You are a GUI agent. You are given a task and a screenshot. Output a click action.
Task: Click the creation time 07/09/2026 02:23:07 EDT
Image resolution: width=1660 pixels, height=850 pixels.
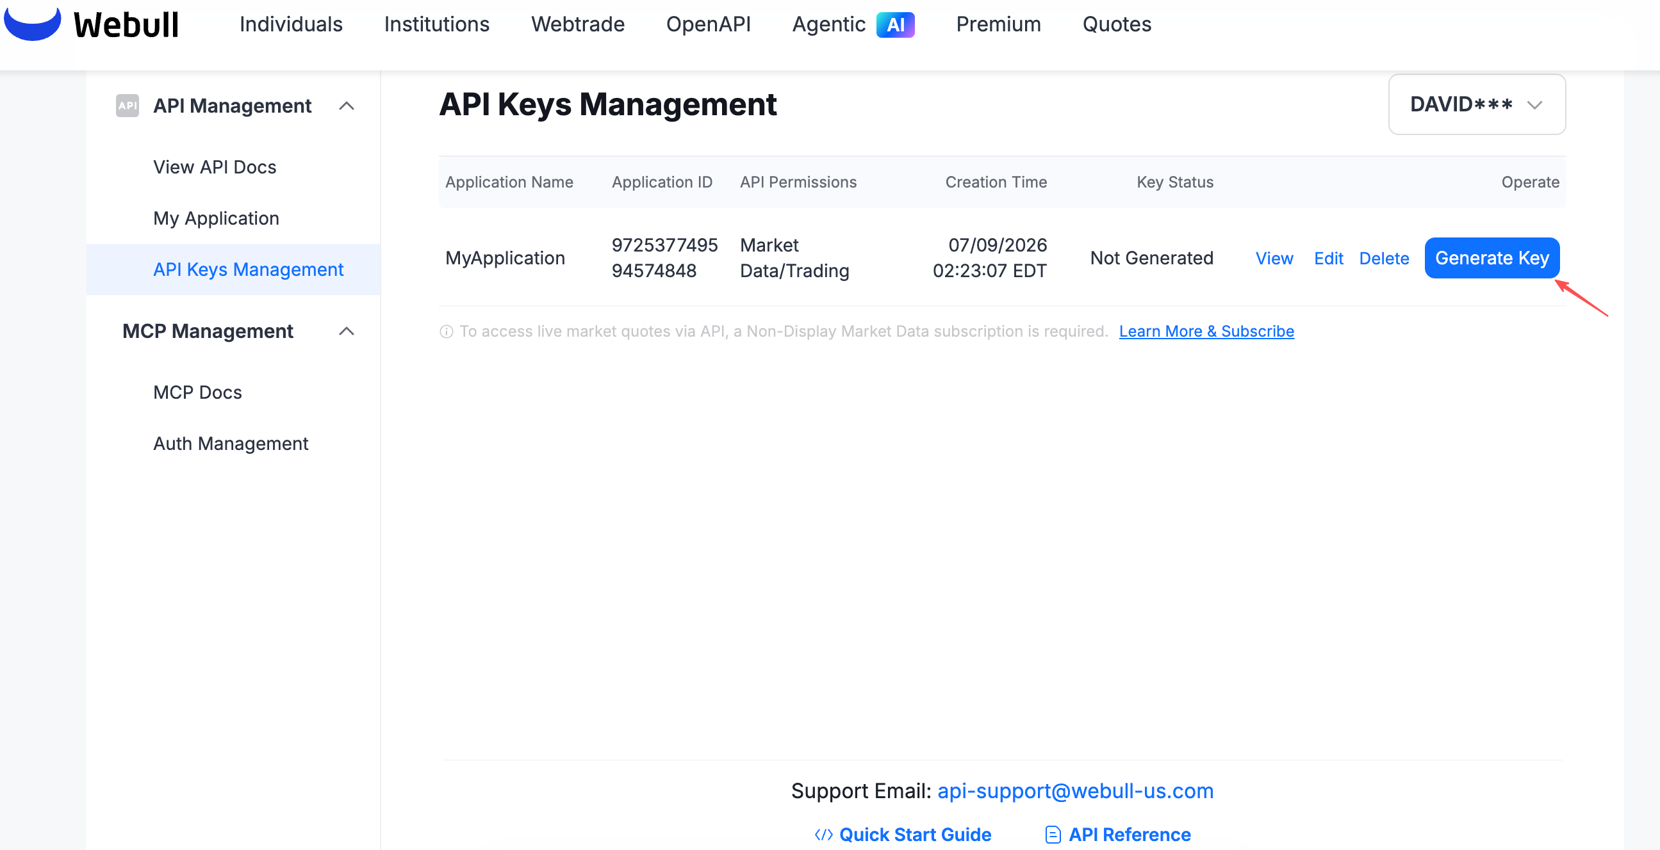click(x=990, y=257)
